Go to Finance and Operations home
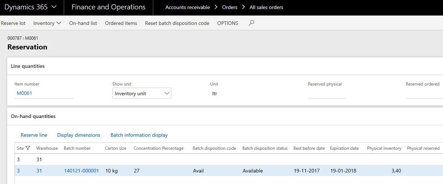 coord(108,7)
